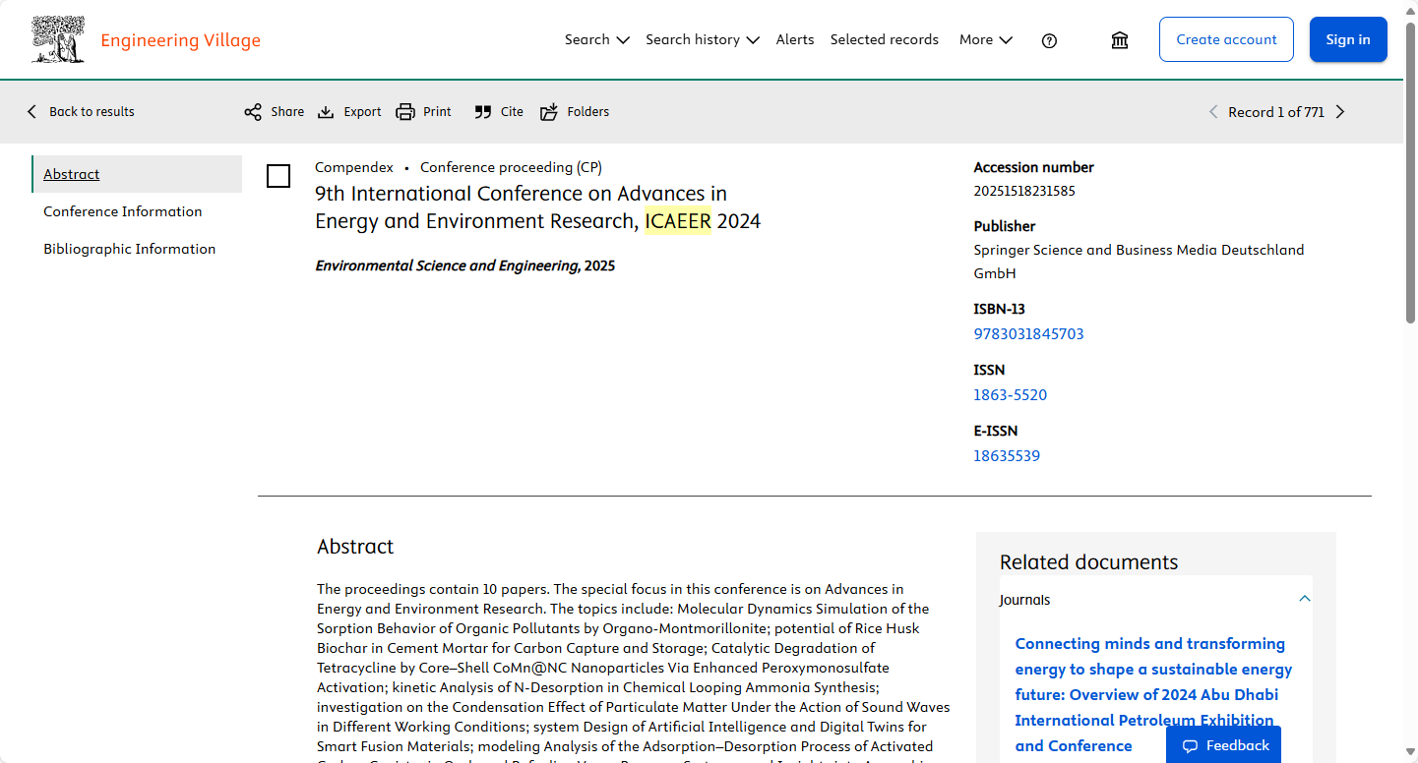
Task: Collapse the Journals related documents section
Action: (x=1304, y=599)
